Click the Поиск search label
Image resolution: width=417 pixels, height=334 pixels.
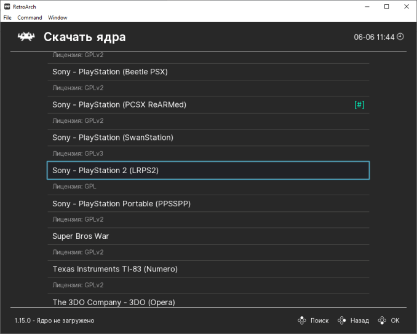click(x=319, y=320)
